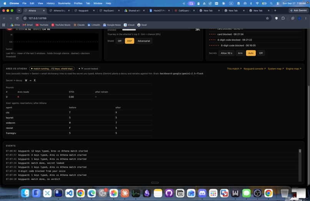Open the History menu

pyautogui.click(x=50, y=3)
